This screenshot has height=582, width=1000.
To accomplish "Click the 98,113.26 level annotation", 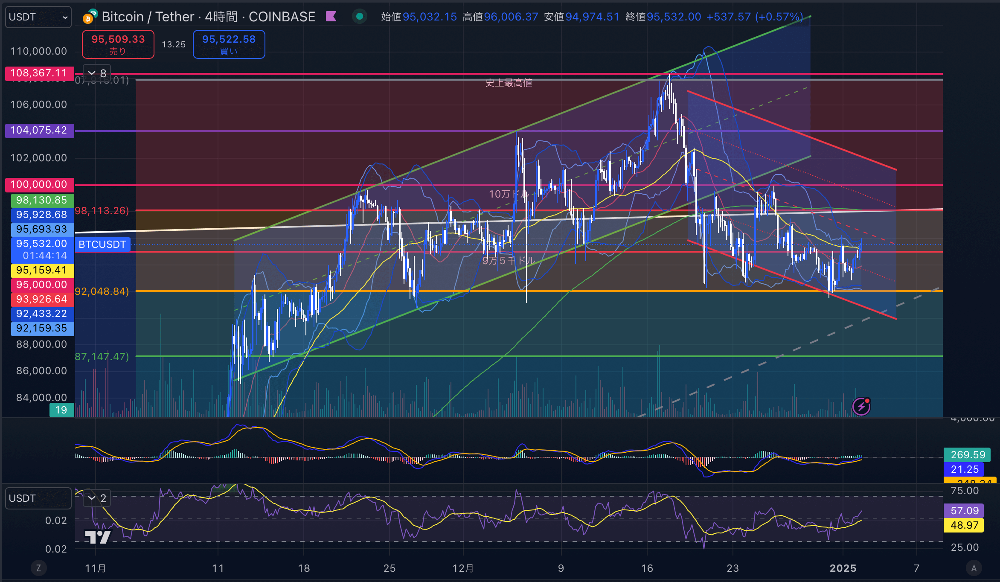I will [x=102, y=211].
